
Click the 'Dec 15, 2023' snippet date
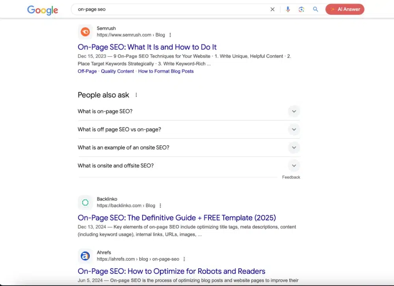(92, 56)
